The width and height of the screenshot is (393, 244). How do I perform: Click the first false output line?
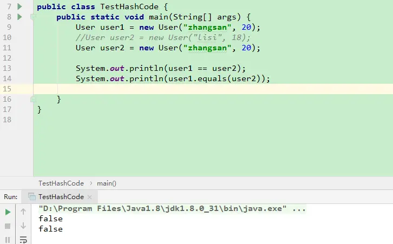(x=51, y=219)
